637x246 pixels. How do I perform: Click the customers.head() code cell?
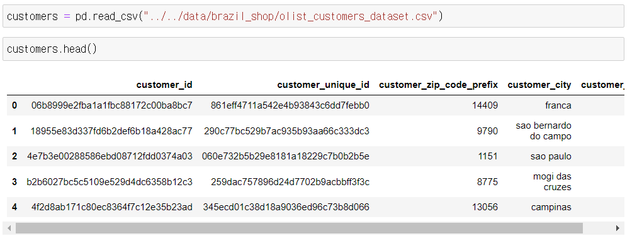(x=313, y=49)
